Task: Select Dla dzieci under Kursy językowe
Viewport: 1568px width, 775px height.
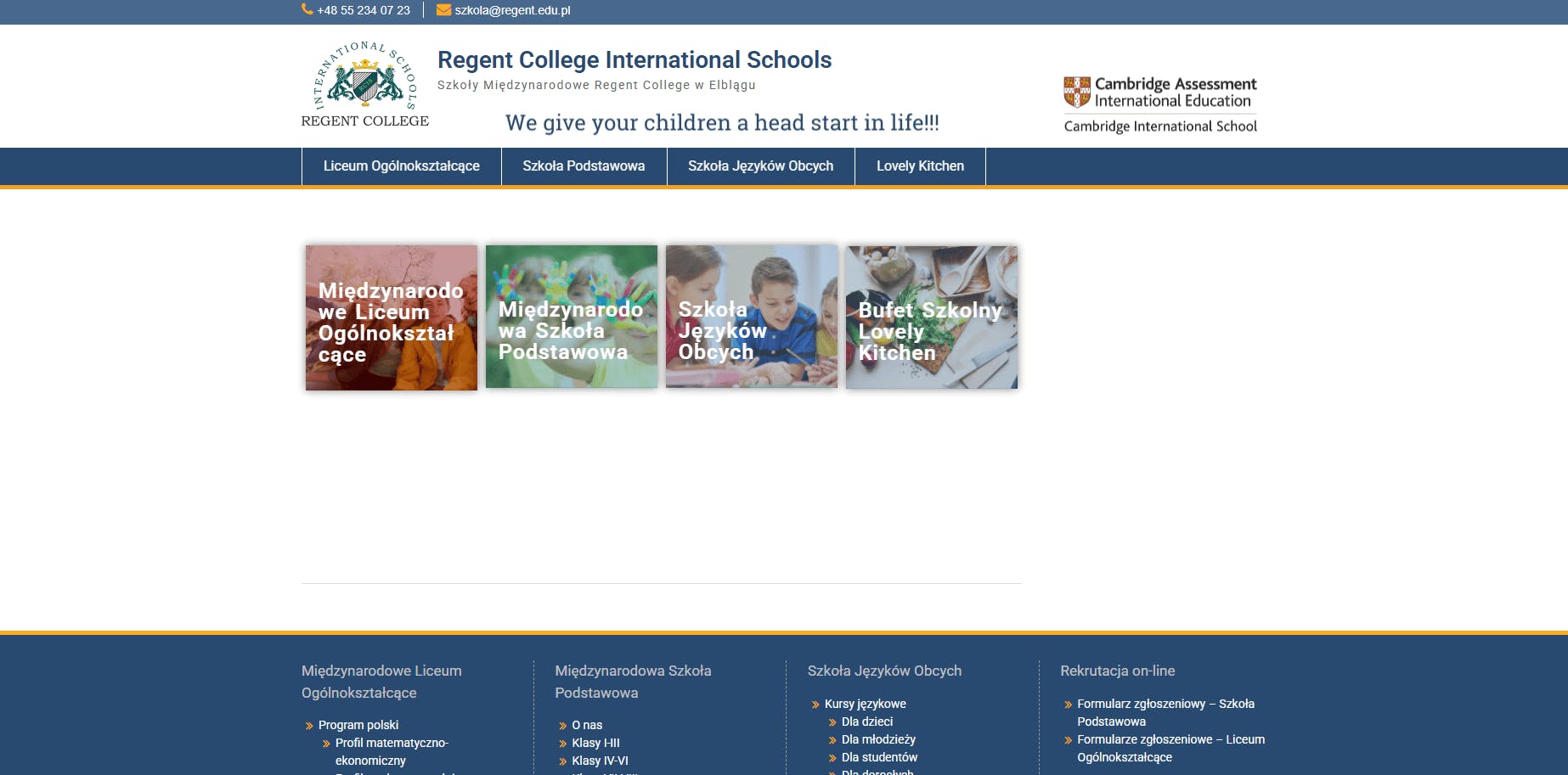Action: tap(866, 722)
